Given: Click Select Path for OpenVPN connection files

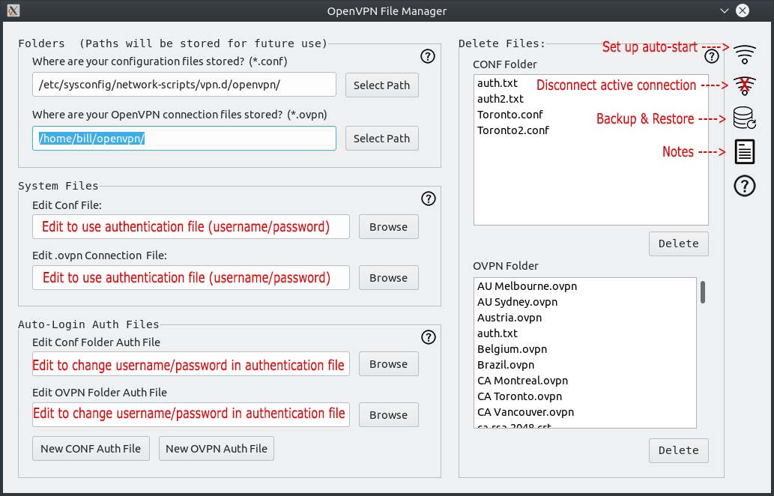Looking at the screenshot, I should 381,138.
